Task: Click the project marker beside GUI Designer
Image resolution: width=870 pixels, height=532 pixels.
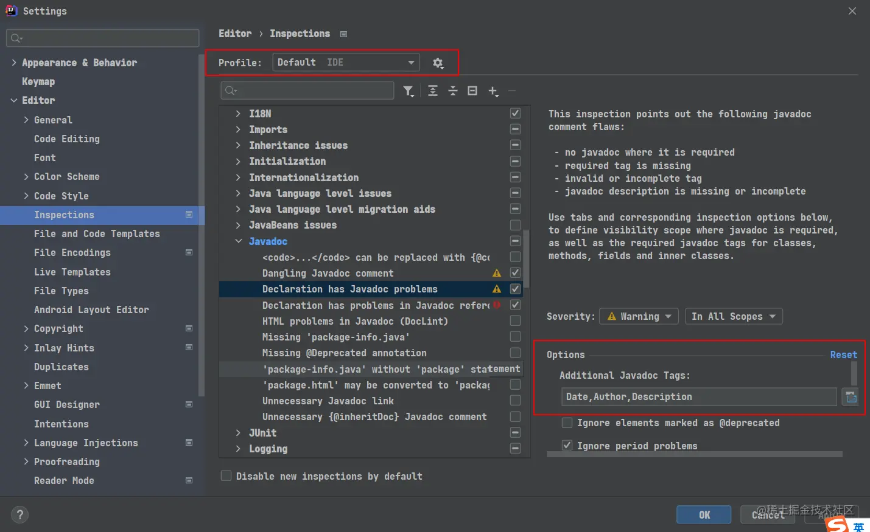Action: click(189, 404)
